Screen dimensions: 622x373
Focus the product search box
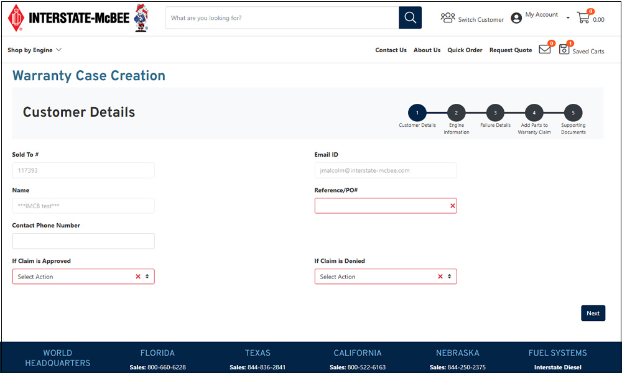[282, 18]
